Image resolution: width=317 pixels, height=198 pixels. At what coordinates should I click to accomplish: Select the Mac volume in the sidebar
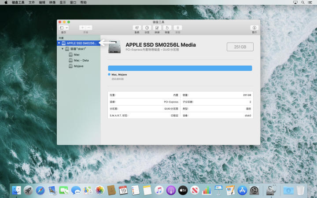coord(79,55)
